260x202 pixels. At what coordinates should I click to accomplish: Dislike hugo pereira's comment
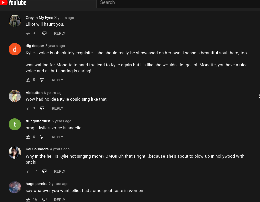44,200
